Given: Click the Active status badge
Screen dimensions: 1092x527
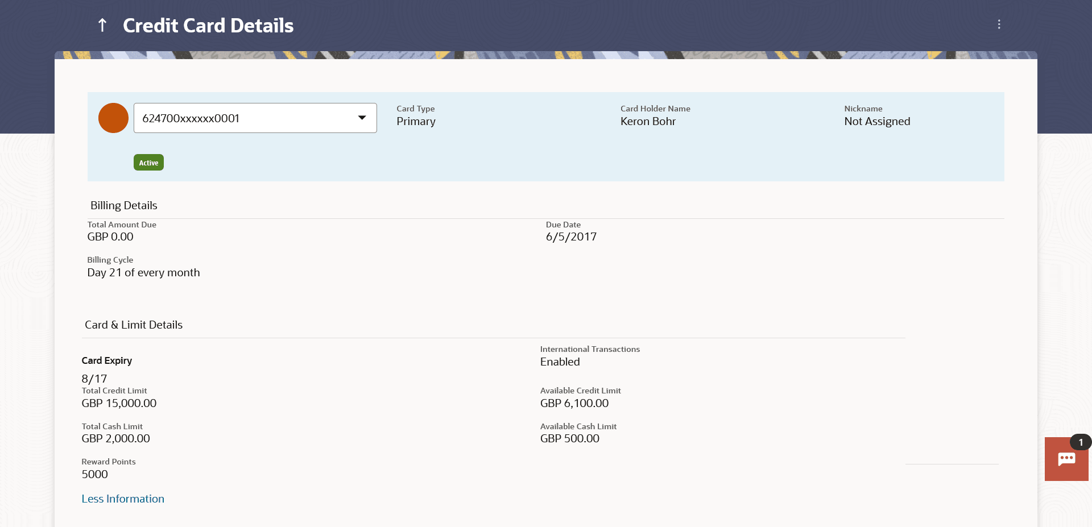Looking at the screenshot, I should click(x=148, y=163).
